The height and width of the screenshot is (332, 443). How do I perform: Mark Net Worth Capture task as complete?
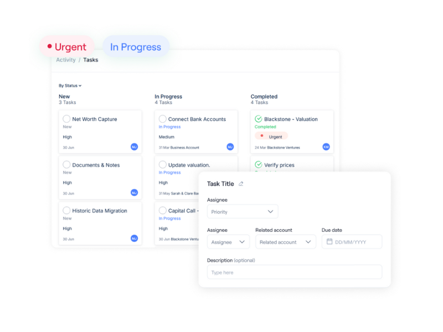[66, 119]
